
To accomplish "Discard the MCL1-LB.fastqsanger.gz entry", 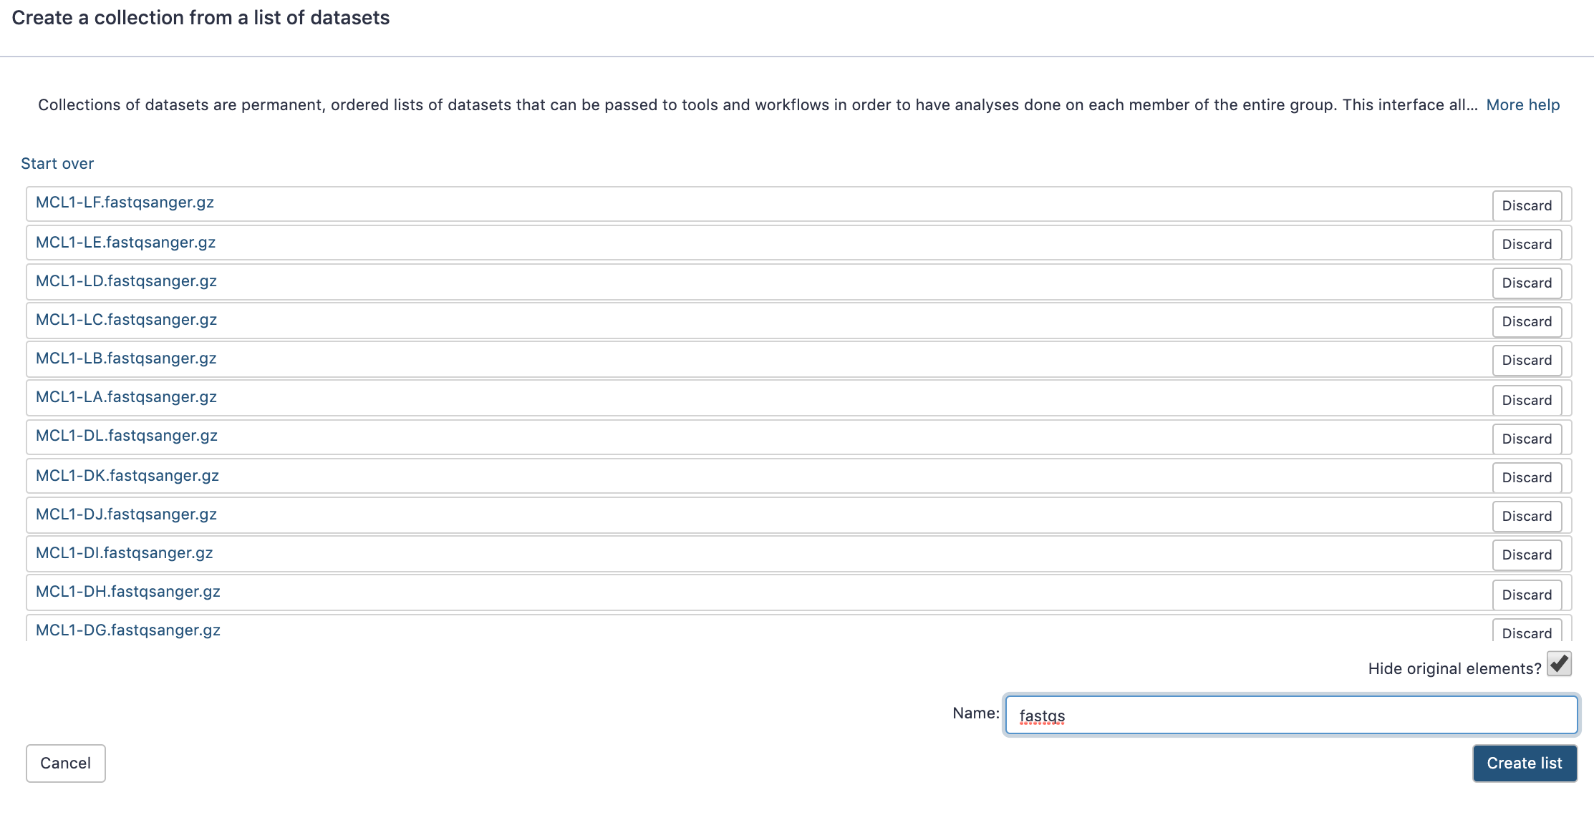I will 1527,361.
